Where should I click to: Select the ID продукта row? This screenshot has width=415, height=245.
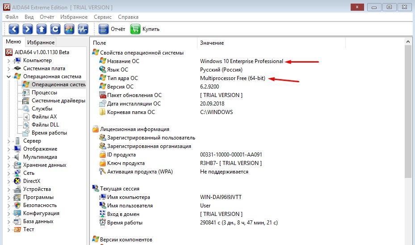pyautogui.click(x=180, y=155)
